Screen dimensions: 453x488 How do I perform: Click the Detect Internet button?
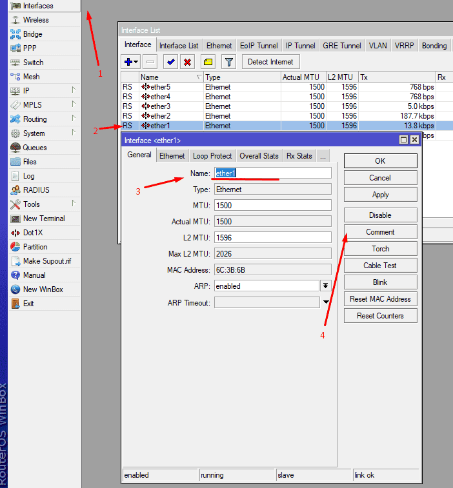coord(270,62)
